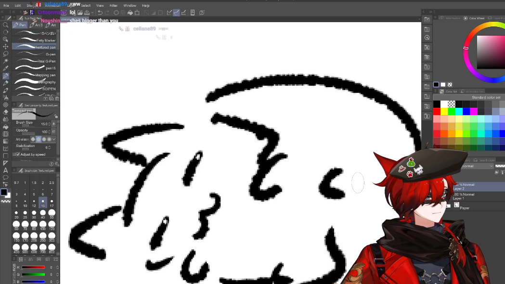Select the sub drawing color chip
Screen dimensions: 505x284
443,85
